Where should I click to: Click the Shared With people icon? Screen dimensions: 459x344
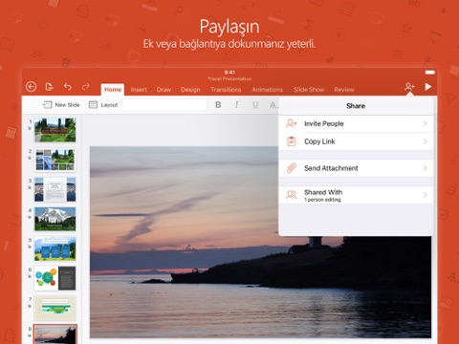[x=291, y=195]
